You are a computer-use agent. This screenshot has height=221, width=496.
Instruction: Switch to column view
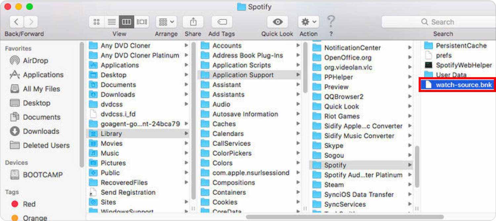click(x=127, y=22)
